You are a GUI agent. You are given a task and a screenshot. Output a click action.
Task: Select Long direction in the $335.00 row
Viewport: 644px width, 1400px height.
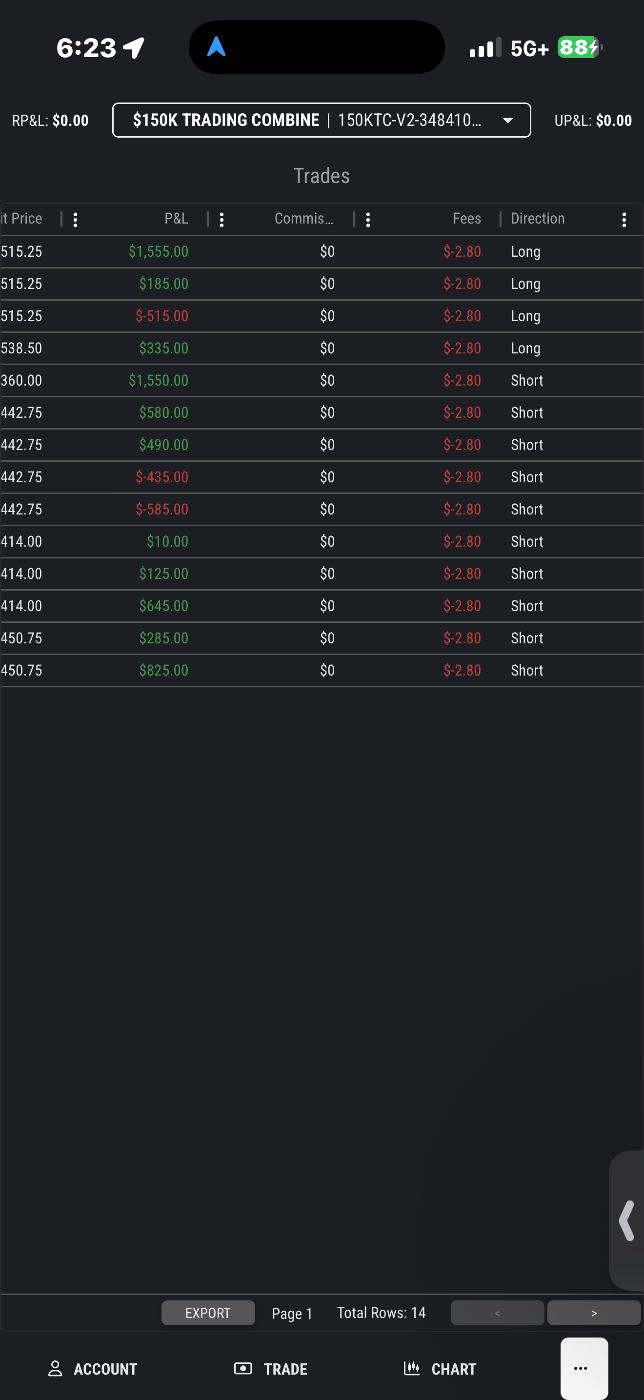point(525,348)
